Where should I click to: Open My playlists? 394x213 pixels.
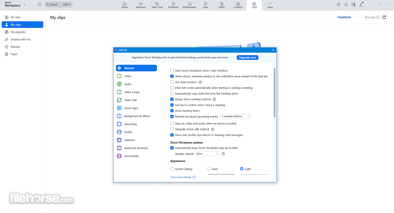click(22, 32)
